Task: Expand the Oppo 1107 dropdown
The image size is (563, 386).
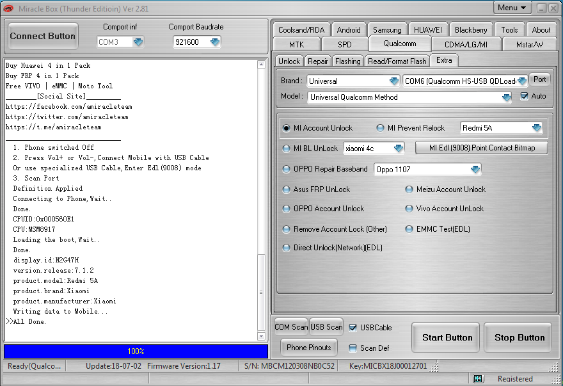Action: pos(475,169)
